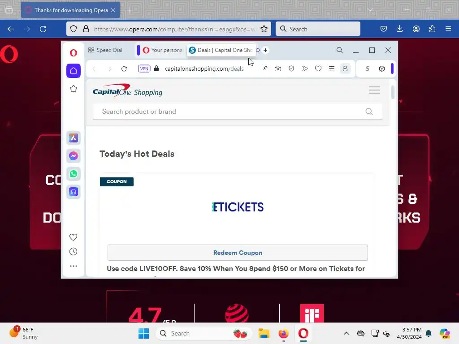Open the profile account icon in Opera toolbar

345,69
